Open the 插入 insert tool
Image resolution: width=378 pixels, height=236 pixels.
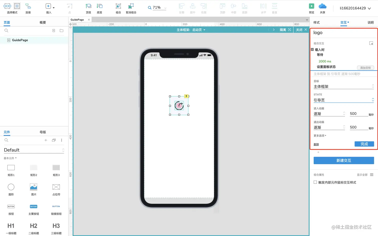[49, 8]
